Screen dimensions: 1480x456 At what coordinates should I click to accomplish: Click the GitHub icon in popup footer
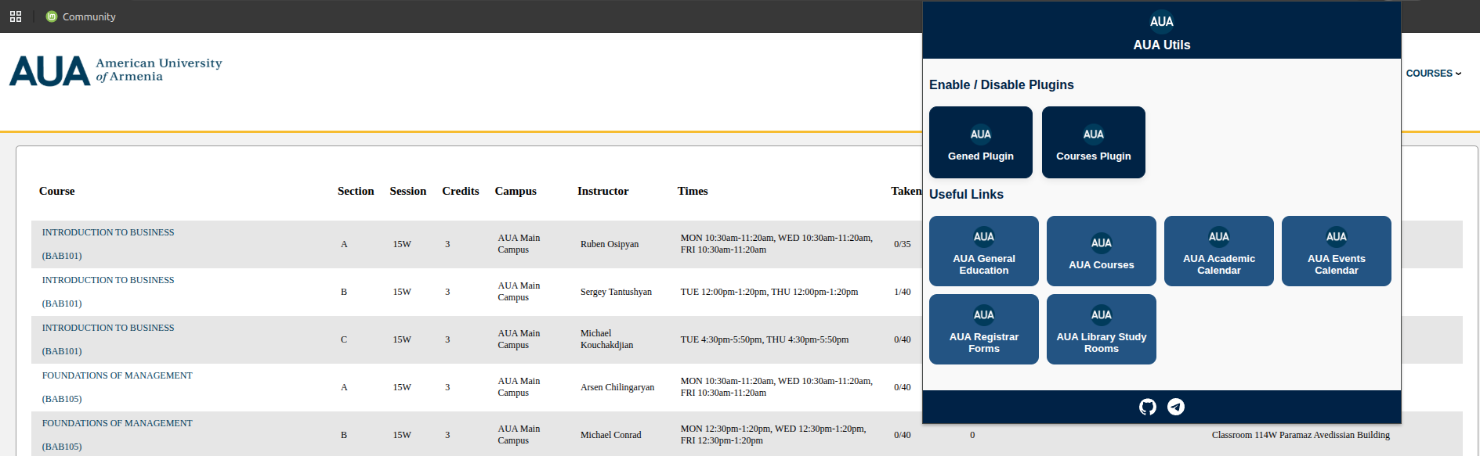coord(1147,407)
